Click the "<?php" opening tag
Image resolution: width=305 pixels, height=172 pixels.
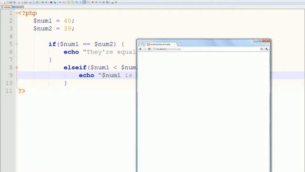28,13
